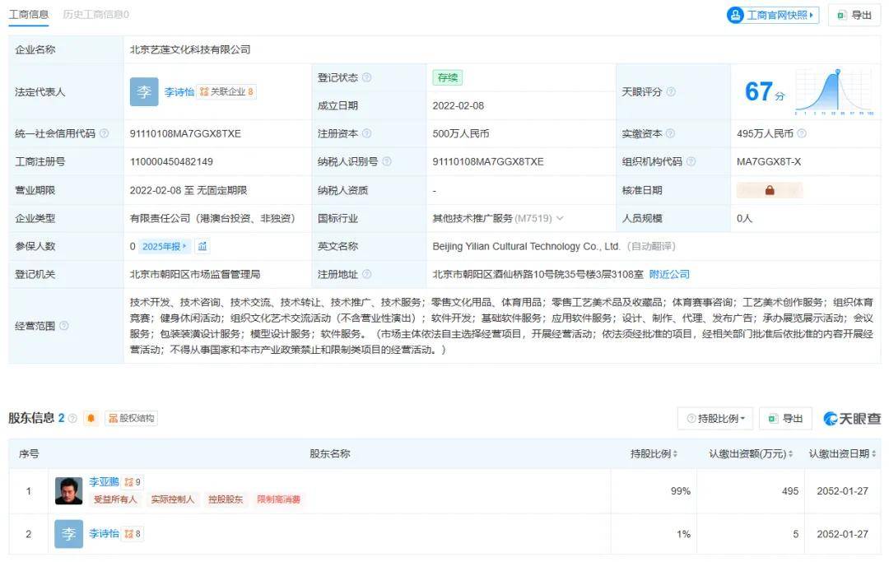889x562 pixels.
Task: Click help icon next to 实缴资本 label
Action: coord(670,133)
